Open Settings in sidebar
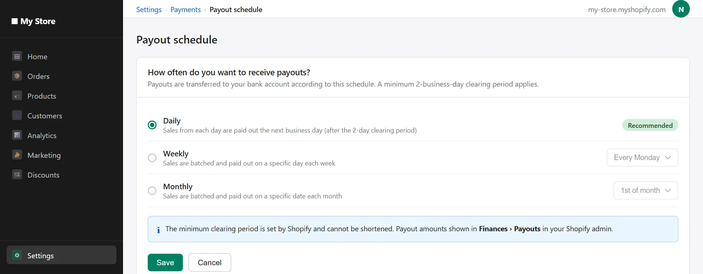The width and height of the screenshot is (703, 274). click(x=62, y=255)
